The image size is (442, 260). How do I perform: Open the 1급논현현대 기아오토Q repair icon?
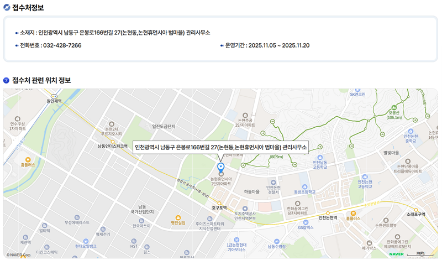click(x=236, y=240)
